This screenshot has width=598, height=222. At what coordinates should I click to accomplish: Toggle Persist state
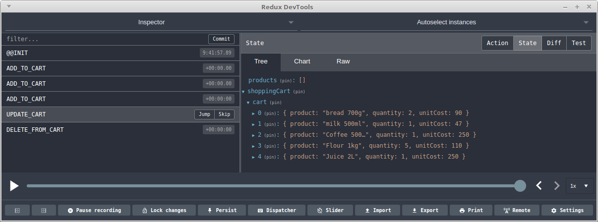(222, 211)
